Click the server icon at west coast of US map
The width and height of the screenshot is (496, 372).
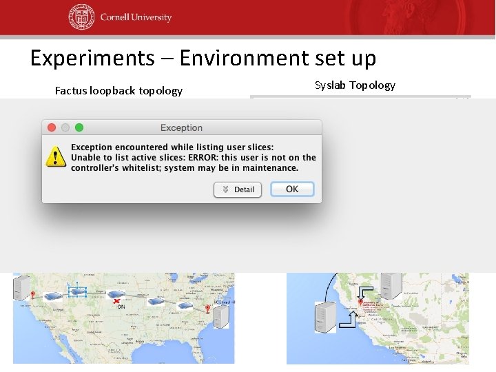(x=21, y=288)
